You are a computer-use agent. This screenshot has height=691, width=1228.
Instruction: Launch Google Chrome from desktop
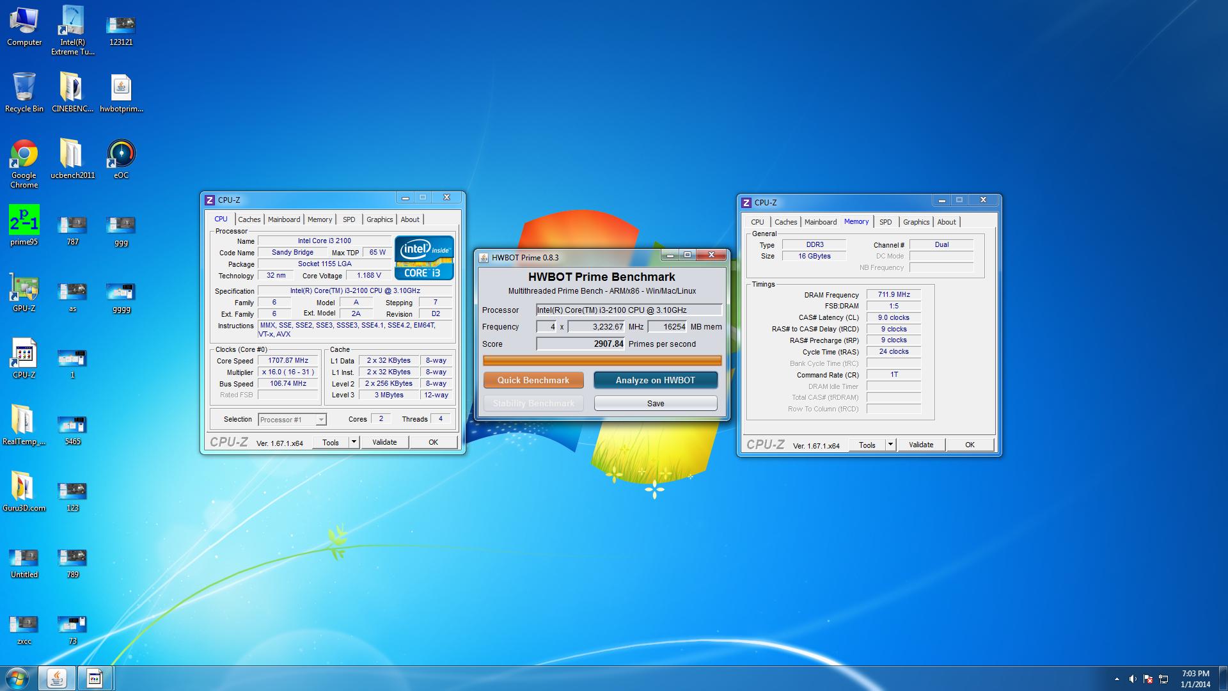[x=24, y=164]
